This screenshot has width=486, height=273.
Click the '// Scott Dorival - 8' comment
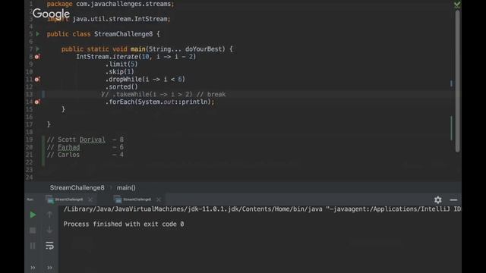pos(85,140)
